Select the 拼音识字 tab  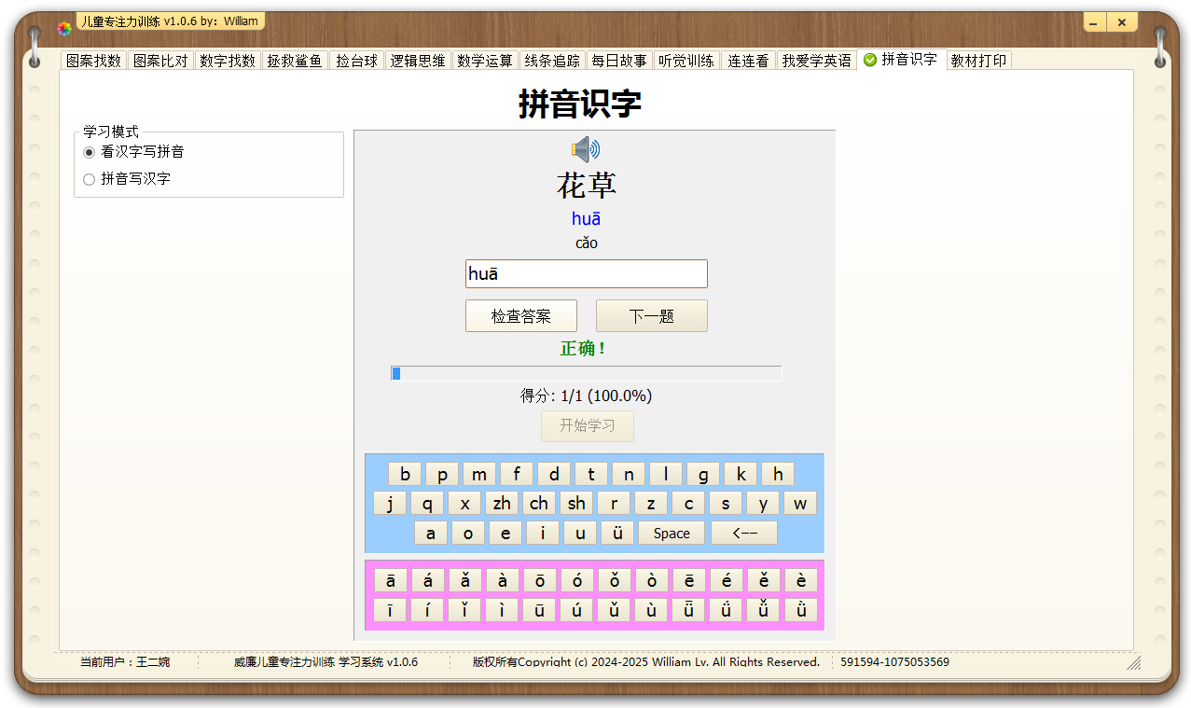pyautogui.click(x=901, y=59)
